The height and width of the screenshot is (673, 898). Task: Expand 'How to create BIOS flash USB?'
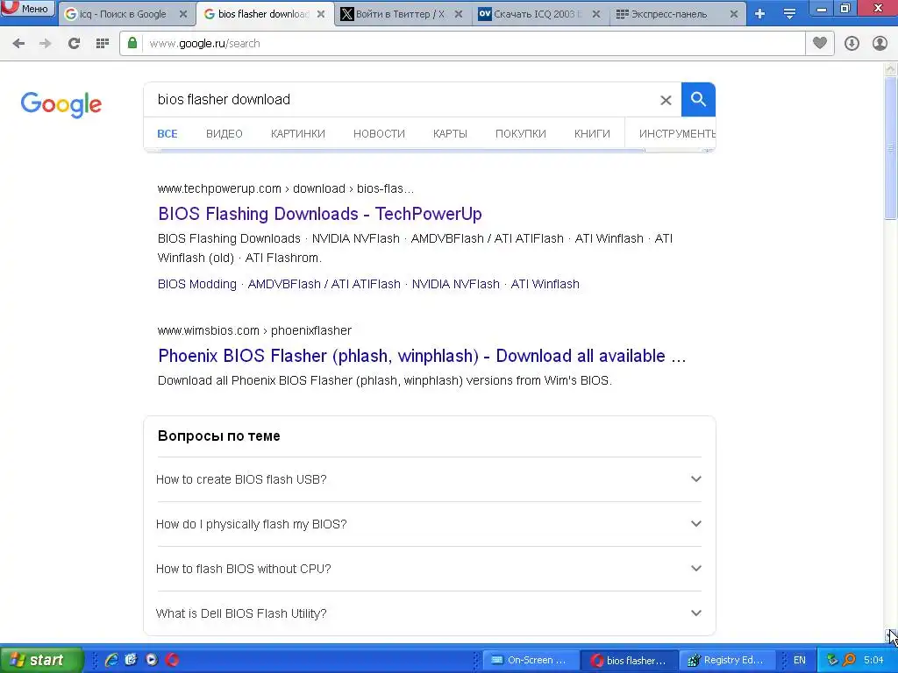pos(428,479)
